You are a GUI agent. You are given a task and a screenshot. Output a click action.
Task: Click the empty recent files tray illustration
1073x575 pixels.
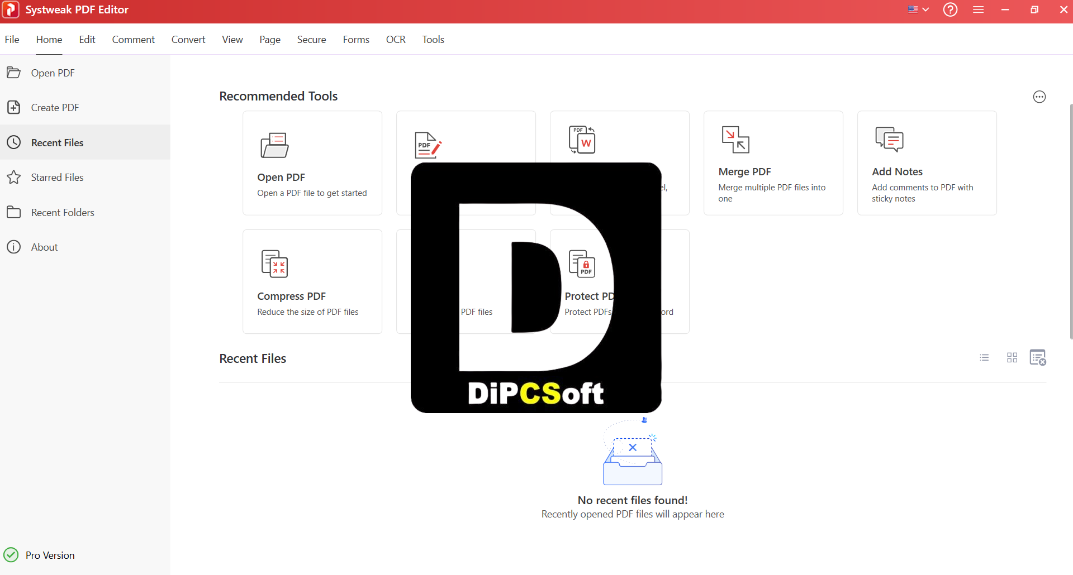tap(633, 452)
